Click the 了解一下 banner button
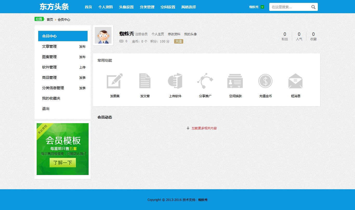Viewport: 355px width, 210px height. pos(63,163)
